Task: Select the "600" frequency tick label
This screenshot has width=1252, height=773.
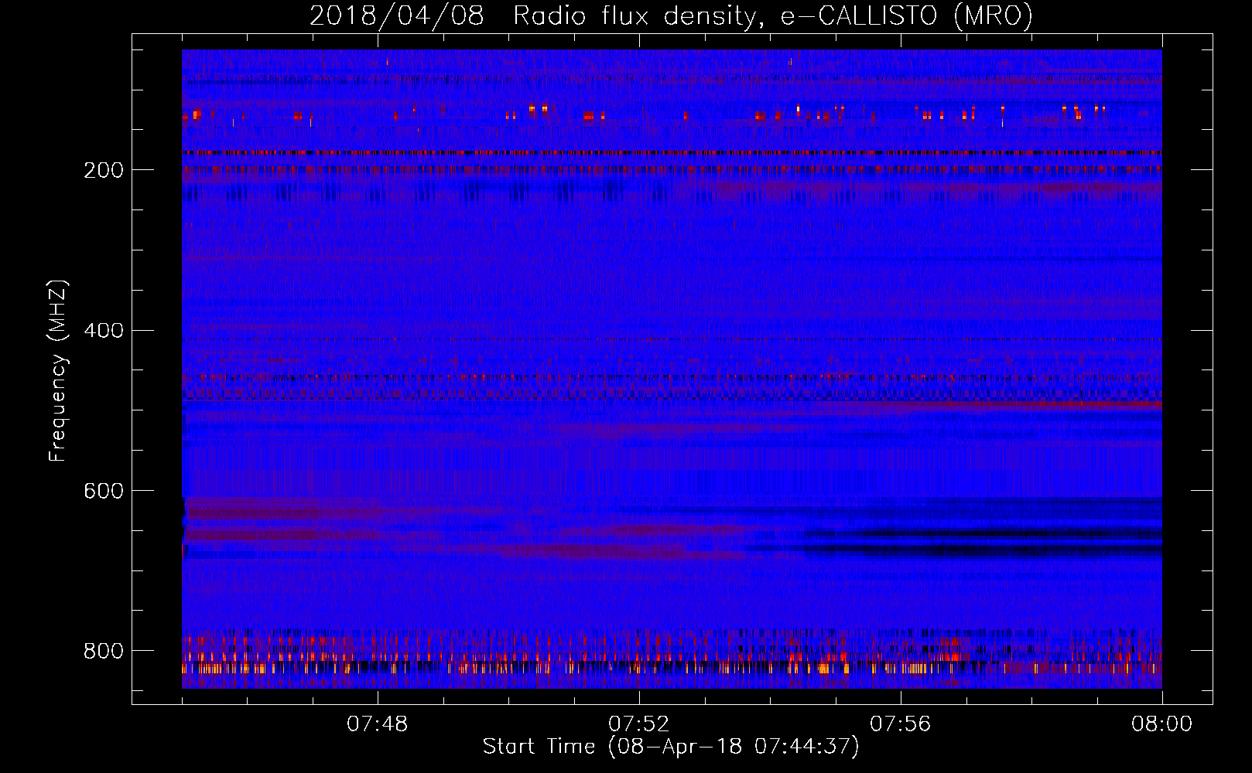Action: pos(104,491)
